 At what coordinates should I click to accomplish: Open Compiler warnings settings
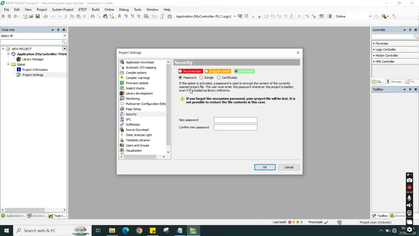pos(138,78)
